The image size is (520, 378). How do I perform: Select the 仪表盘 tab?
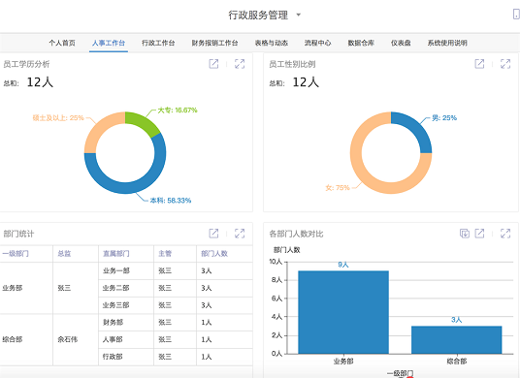401,43
